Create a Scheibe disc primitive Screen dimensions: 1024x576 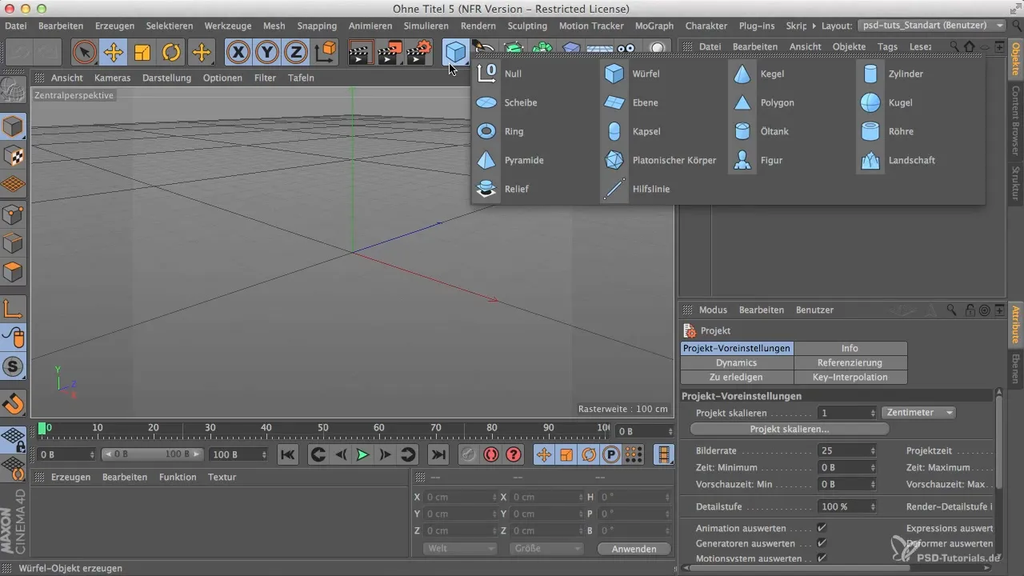(x=506, y=102)
